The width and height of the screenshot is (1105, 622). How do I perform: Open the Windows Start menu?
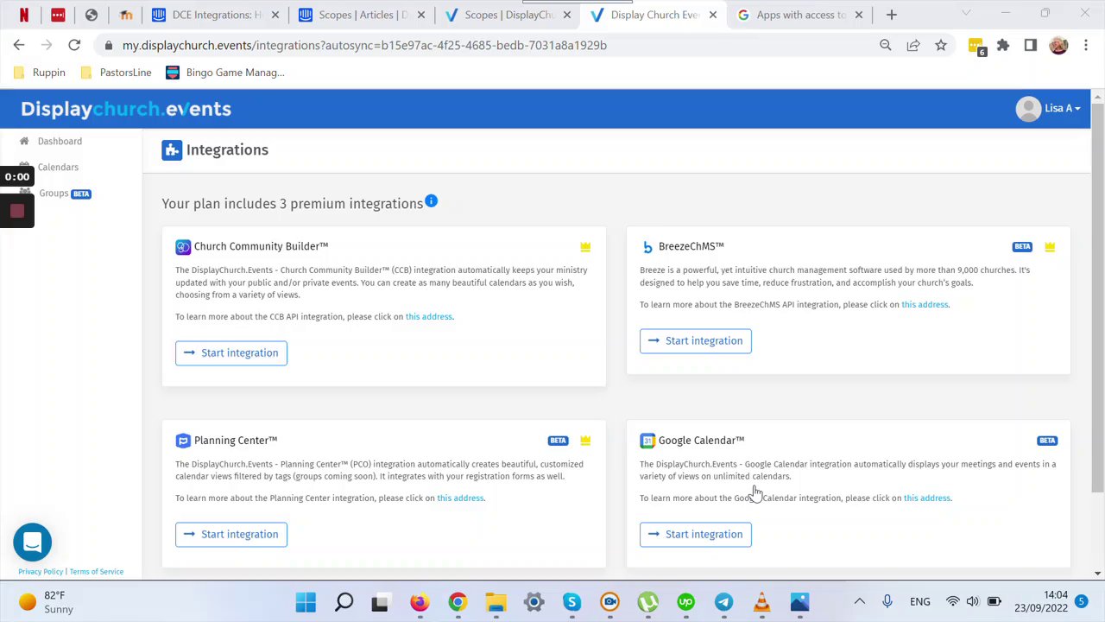point(306,602)
